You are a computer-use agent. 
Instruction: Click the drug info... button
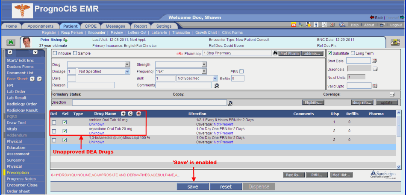(x=362, y=103)
